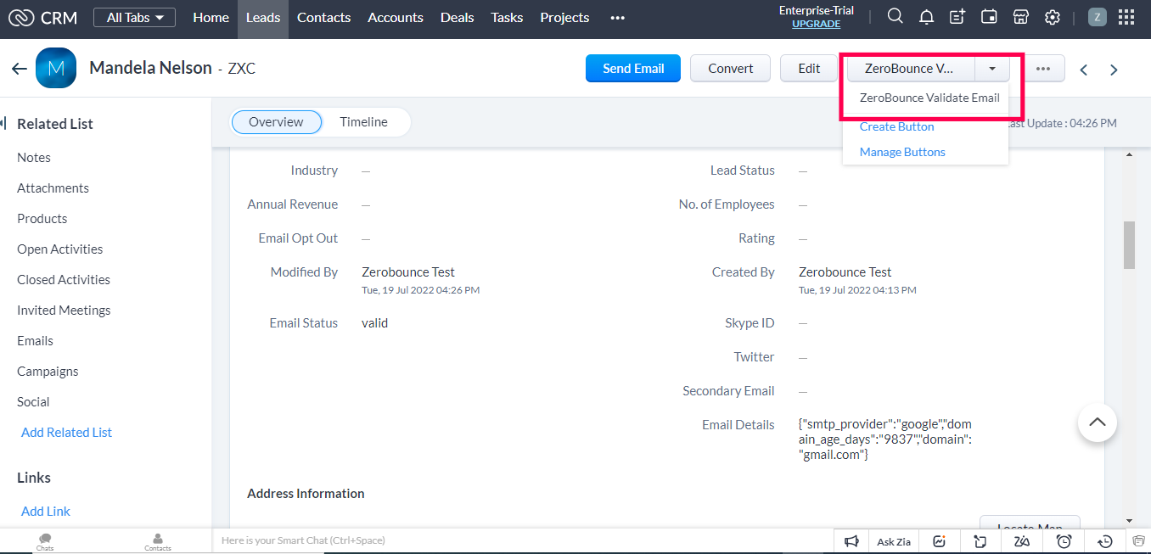The image size is (1151, 554).
Task: Open the sticky note icon in bottom bar
Action: [x=980, y=541]
